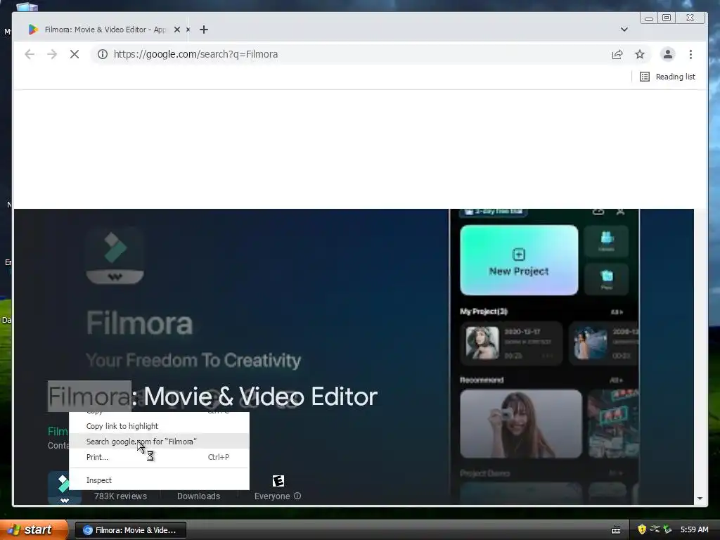The height and width of the screenshot is (540, 720).
Task: Stop the page load with the X button
Action: 75,54
